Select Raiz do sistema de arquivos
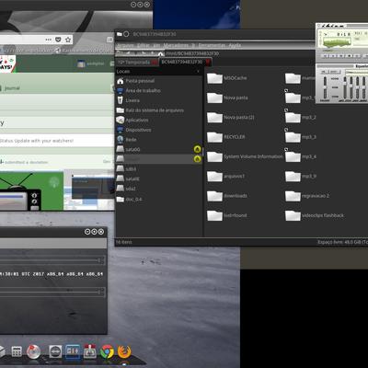 [x=158, y=110]
